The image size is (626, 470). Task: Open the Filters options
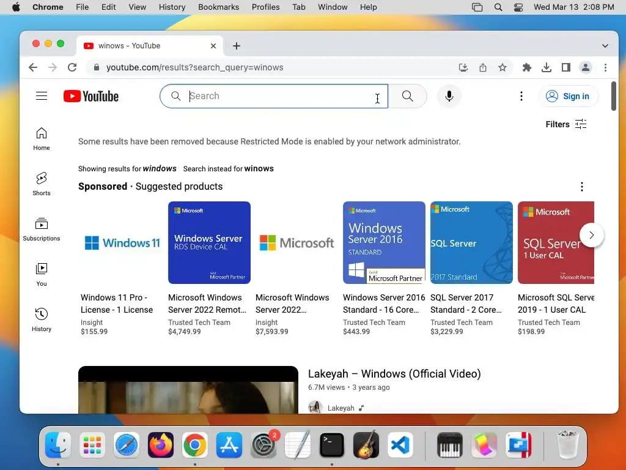click(565, 124)
